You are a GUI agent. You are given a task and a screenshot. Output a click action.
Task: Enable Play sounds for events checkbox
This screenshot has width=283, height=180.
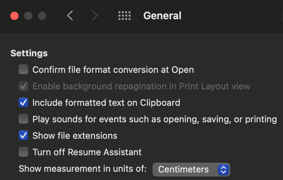pyautogui.click(x=23, y=119)
